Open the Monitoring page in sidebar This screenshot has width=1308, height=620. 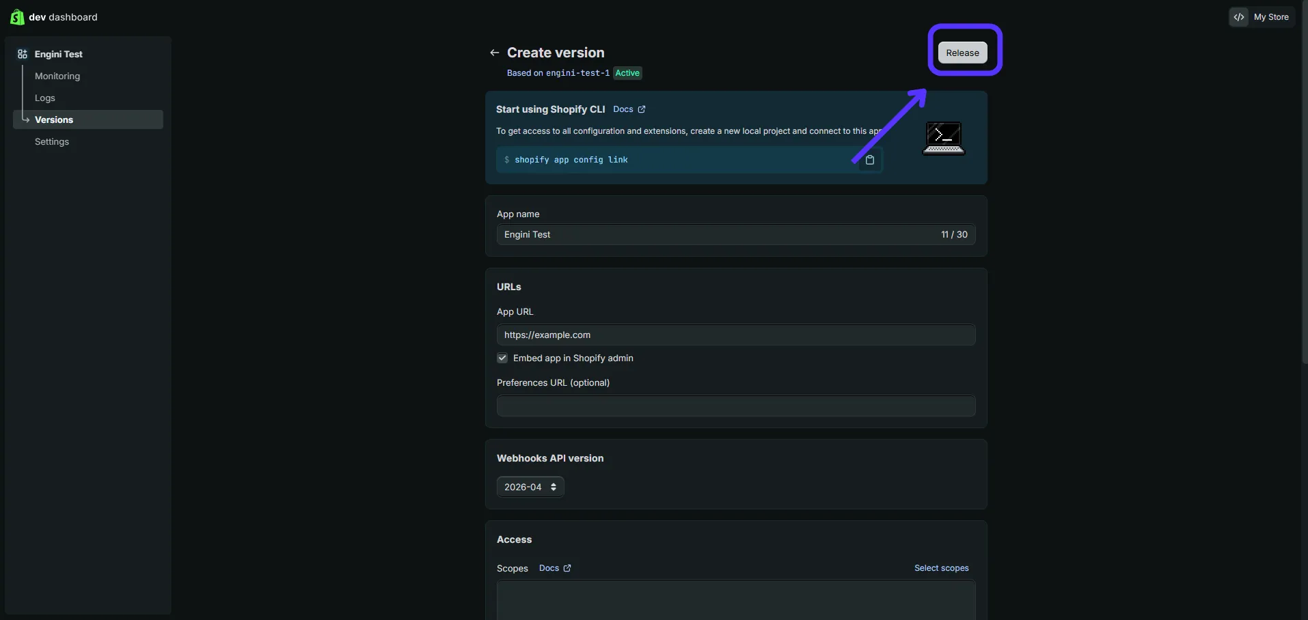(57, 76)
